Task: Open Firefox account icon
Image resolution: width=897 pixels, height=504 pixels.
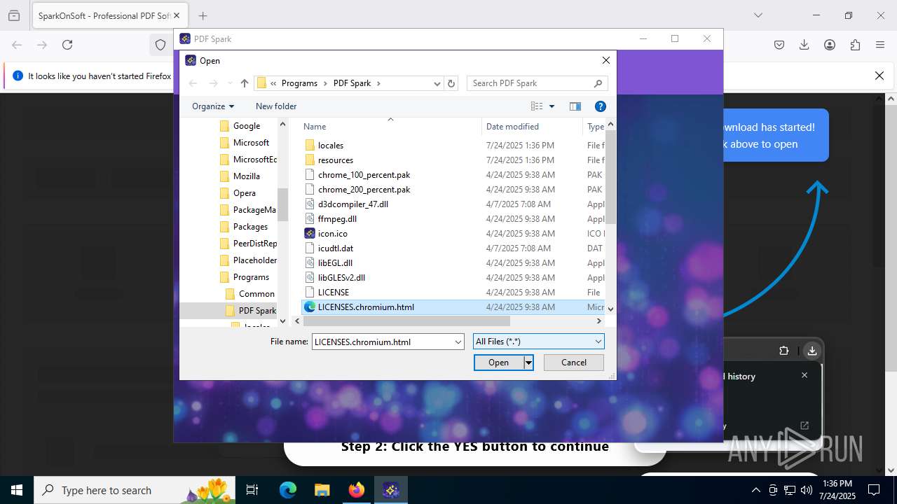Action: [x=830, y=45]
